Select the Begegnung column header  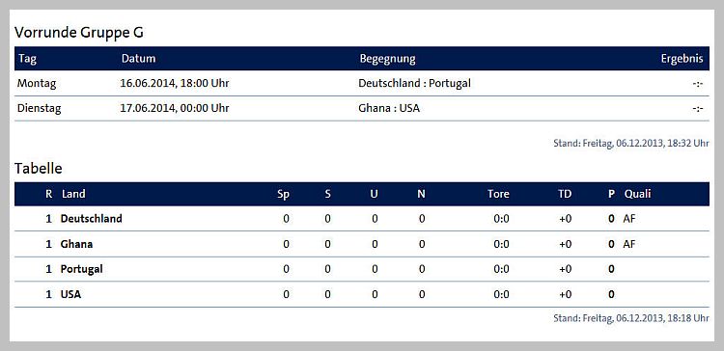(x=387, y=59)
